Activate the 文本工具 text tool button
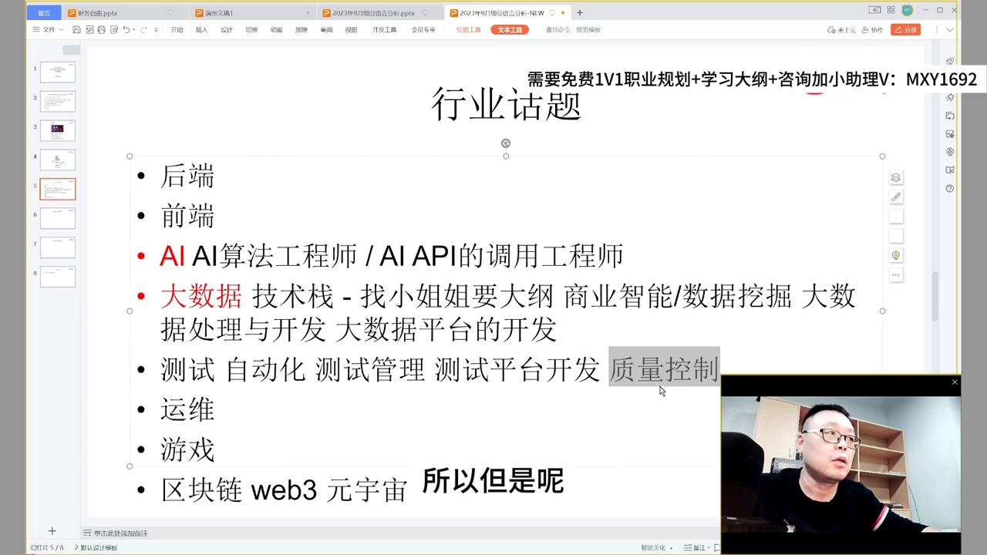987x555 pixels. click(510, 29)
